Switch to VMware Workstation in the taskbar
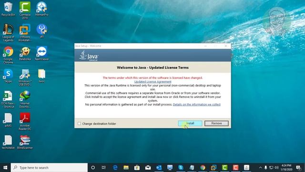305x172 pixels. pos(213,168)
